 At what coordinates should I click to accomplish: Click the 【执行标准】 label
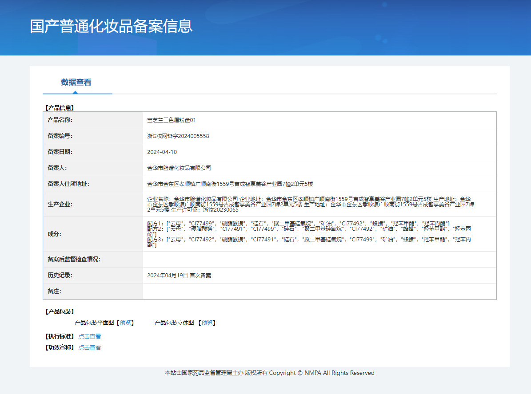pos(60,336)
